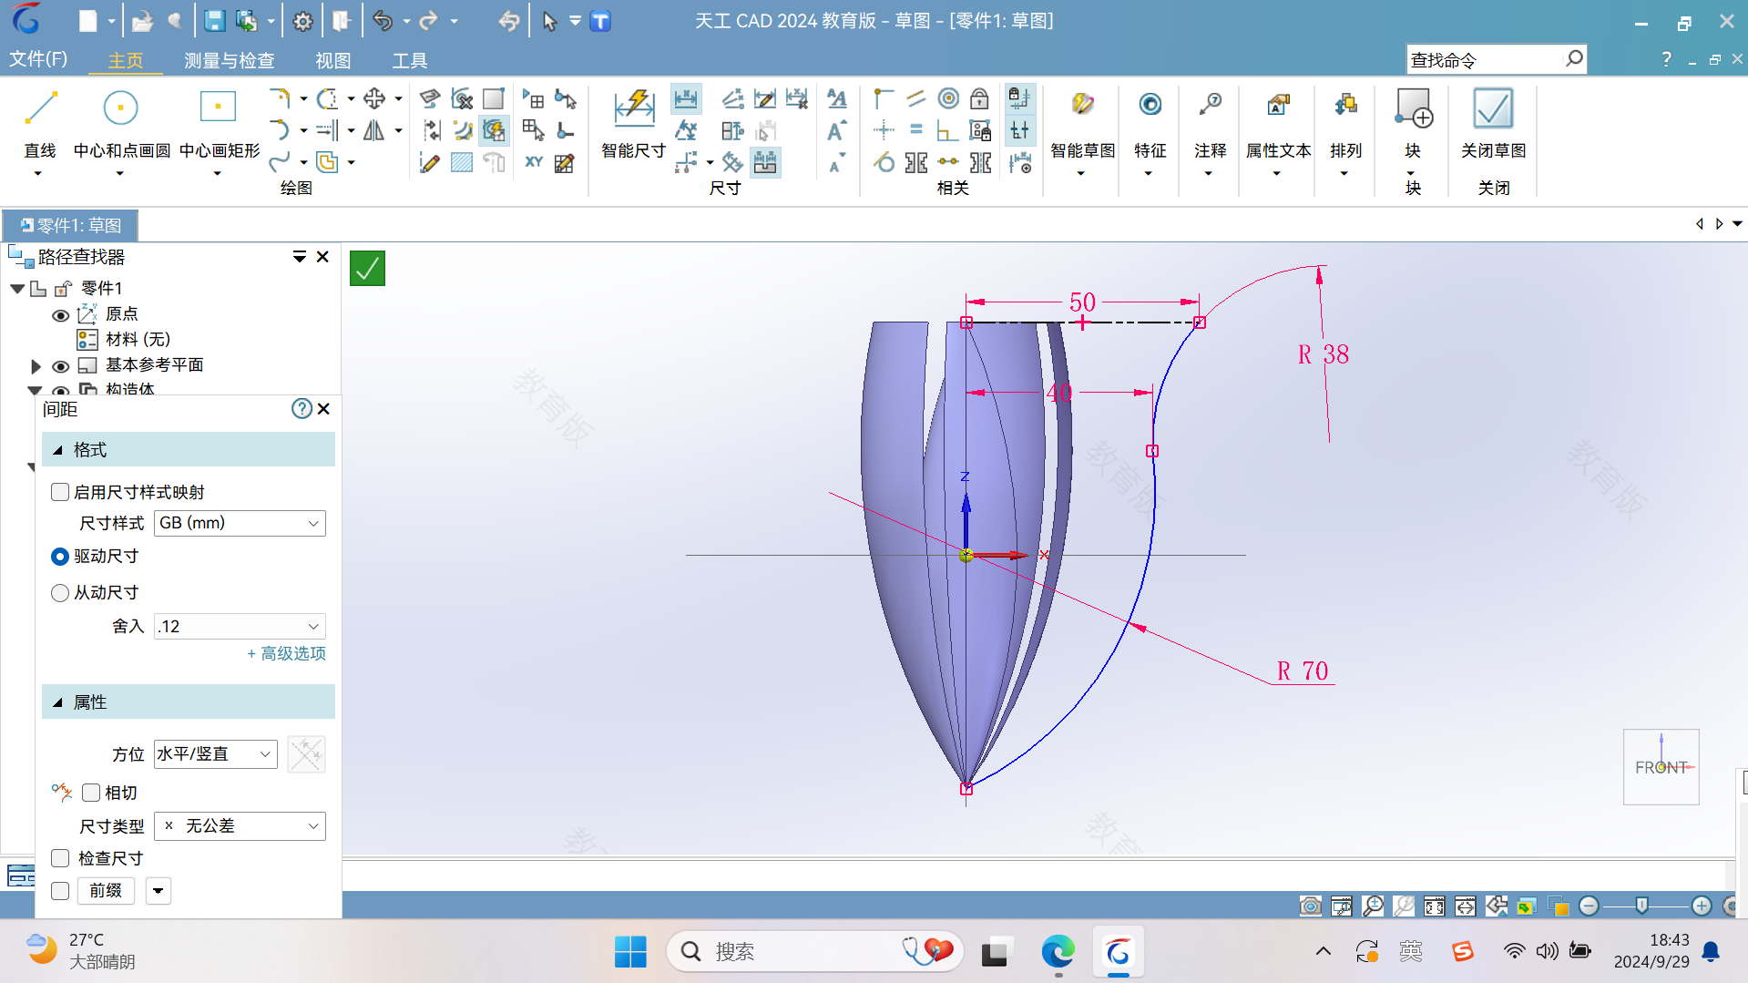Screen dimensions: 1748x983
Task: Open the dropdown arrow beside 前缀
Action: (158, 891)
